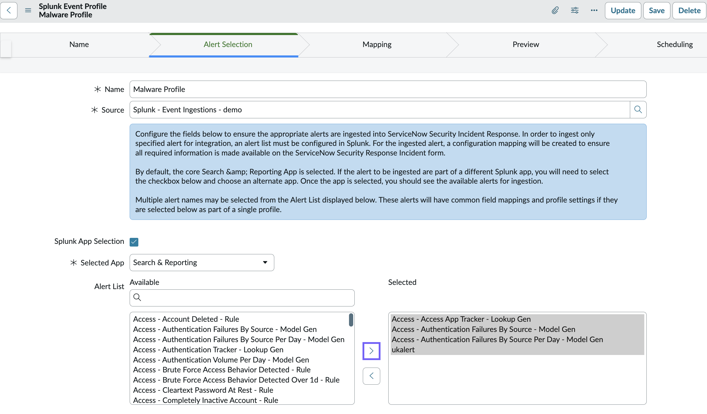Pick selected 'Authentication Failures By Source Per Day'

click(517, 339)
